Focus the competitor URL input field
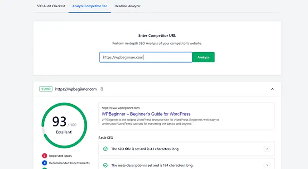 click(146, 57)
